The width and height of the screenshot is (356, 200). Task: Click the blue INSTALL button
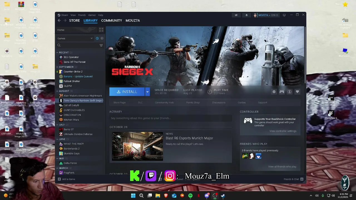tap(127, 92)
